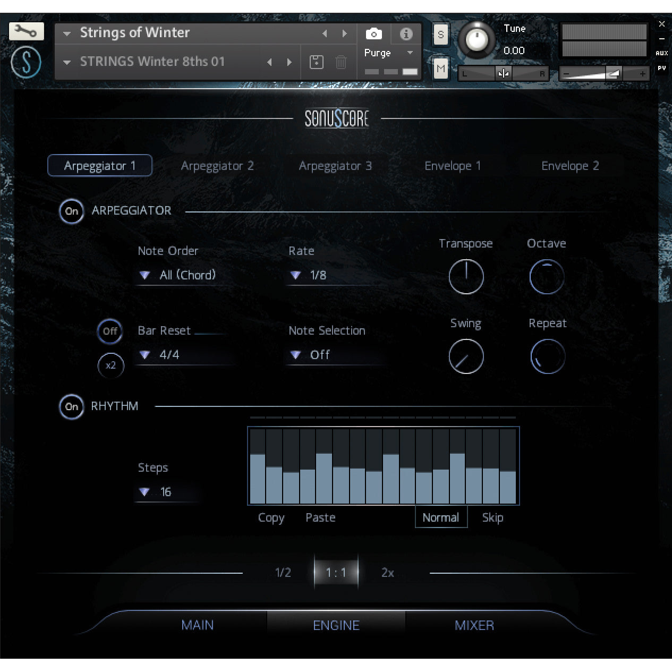This screenshot has height=672, width=672.
Task: Toggle the Bar Reset Off switch
Action: (110, 331)
